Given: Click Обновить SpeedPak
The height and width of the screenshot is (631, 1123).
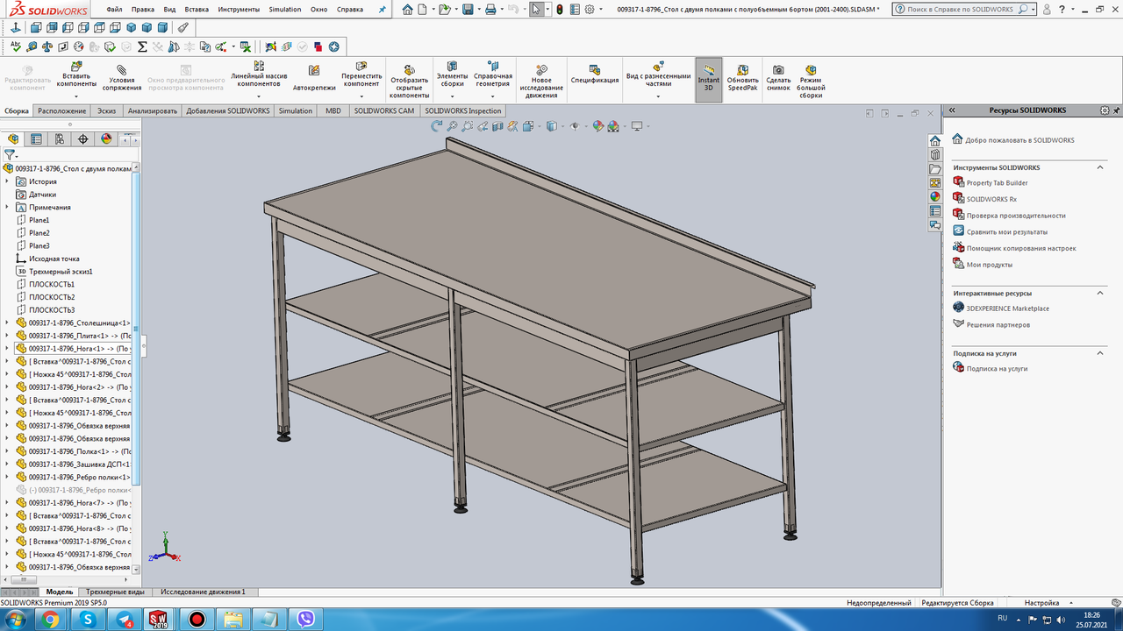Looking at the screenshot, I should pos(742,78).
